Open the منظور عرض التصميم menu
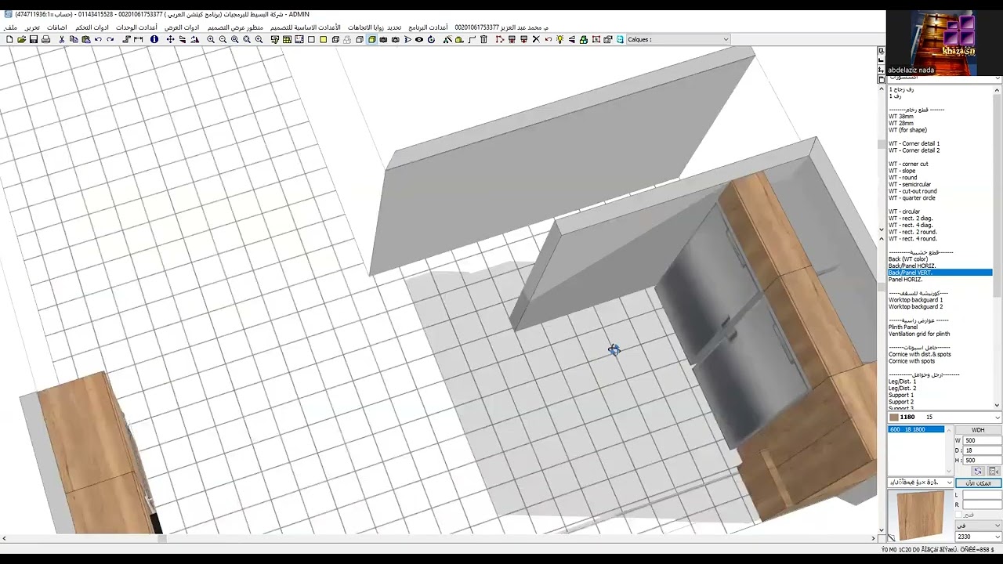The width and height of the screenshot is (1003, 564). pyautogui.click(x=235, y=27)
